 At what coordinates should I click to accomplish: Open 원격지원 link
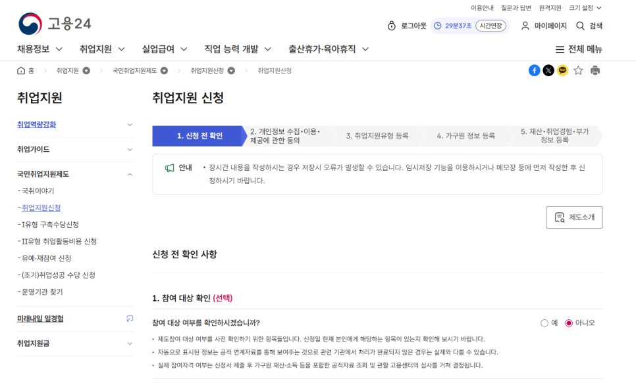click(x=550, y=8)
